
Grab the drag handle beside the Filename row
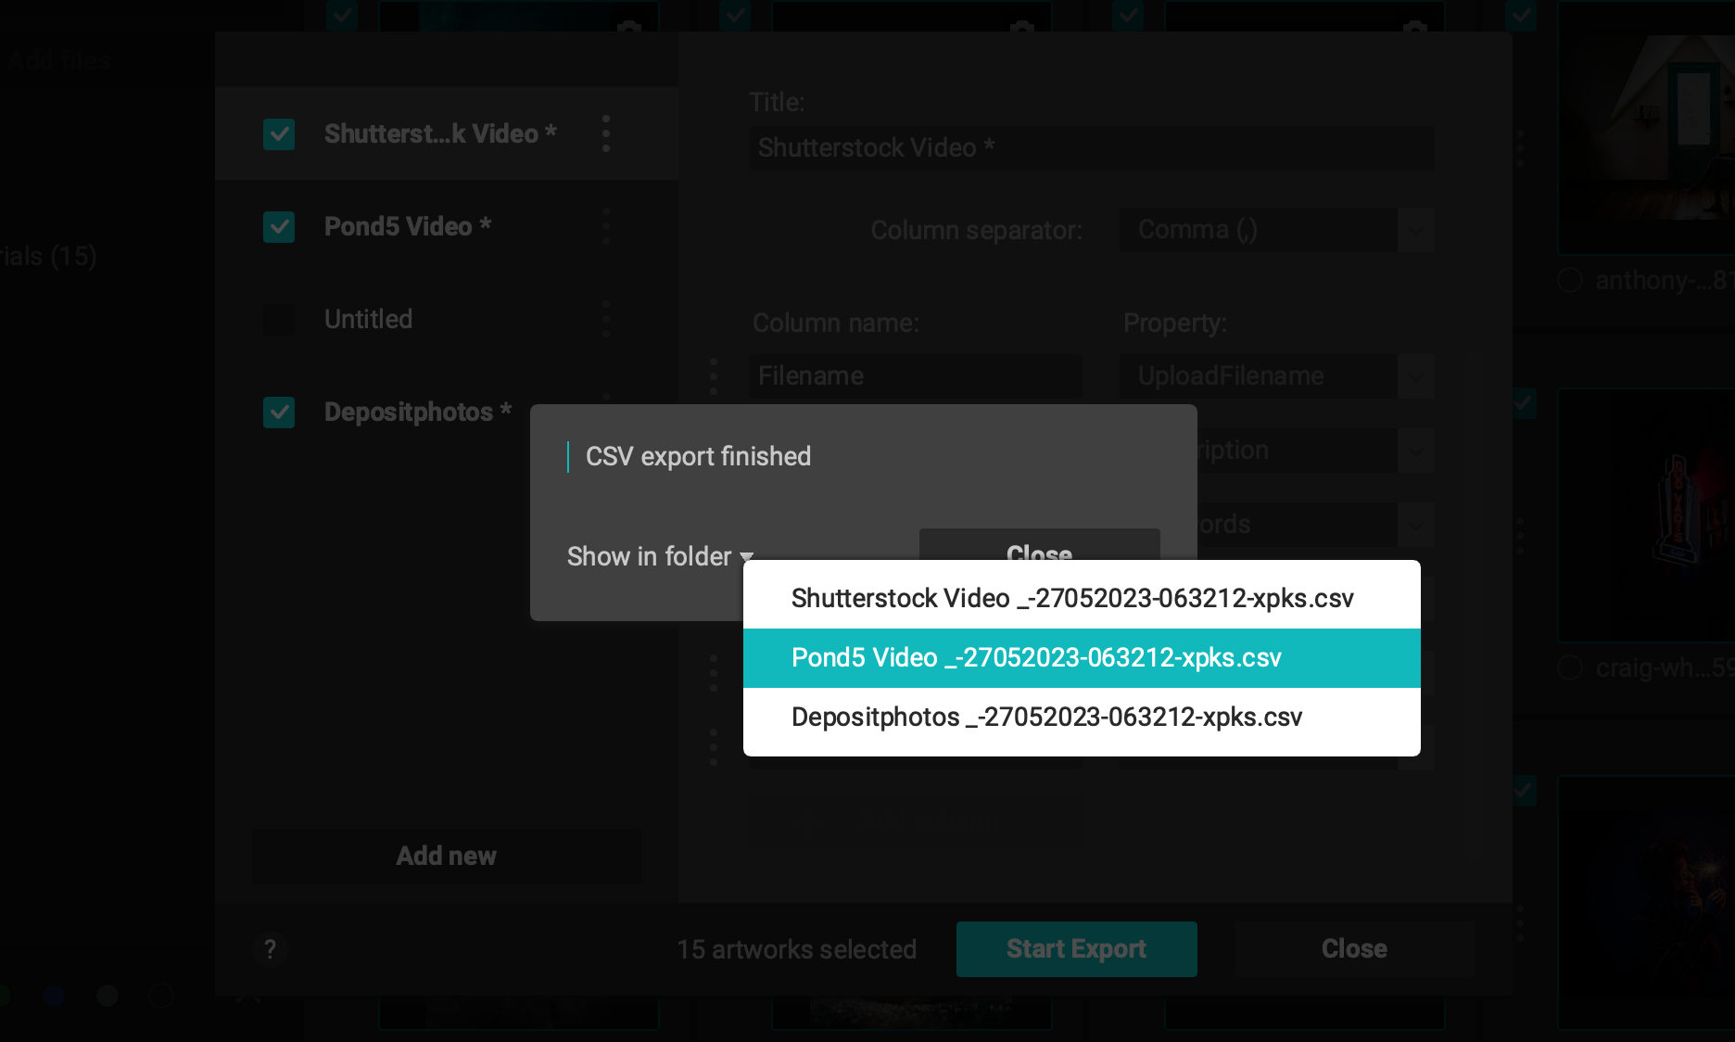point(713,376)
